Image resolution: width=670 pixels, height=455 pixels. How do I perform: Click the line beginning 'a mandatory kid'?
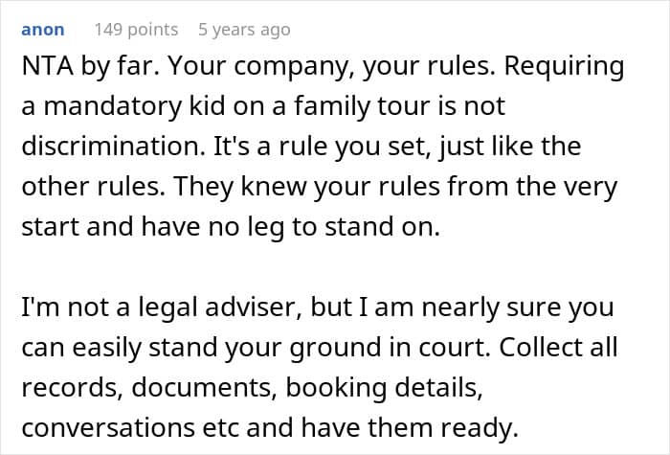tap(263, 106)
